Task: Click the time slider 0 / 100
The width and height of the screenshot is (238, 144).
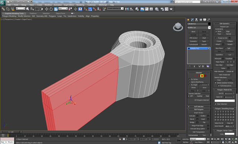Action: 11,132
